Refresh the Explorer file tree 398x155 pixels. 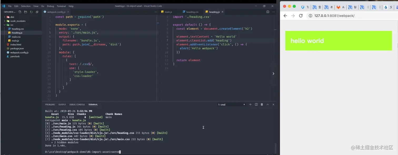pos(31,12)
